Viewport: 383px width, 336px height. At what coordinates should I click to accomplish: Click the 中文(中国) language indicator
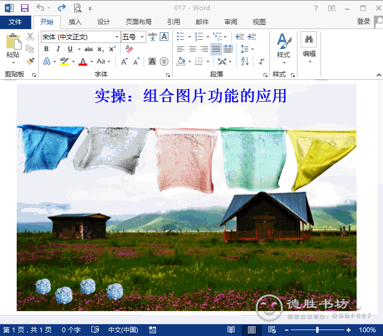pyautogui.click(x=123, y=330)
